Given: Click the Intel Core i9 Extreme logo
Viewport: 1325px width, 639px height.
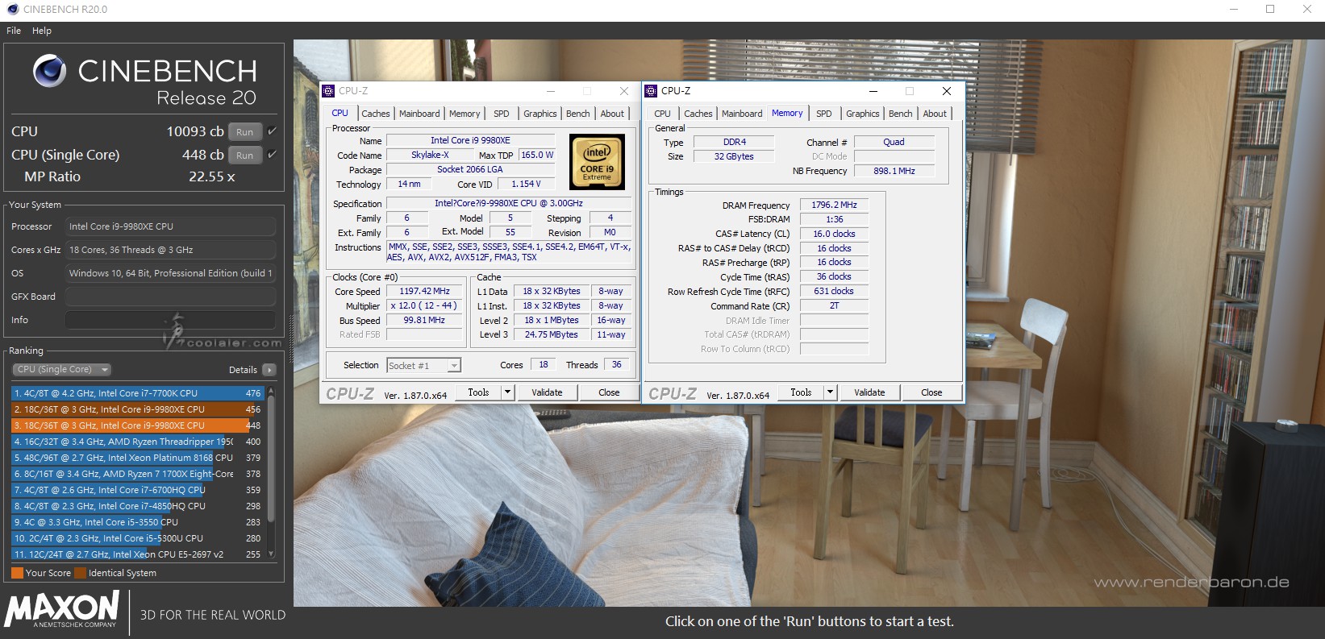Looking at the screenshot, I should point(597,162).
